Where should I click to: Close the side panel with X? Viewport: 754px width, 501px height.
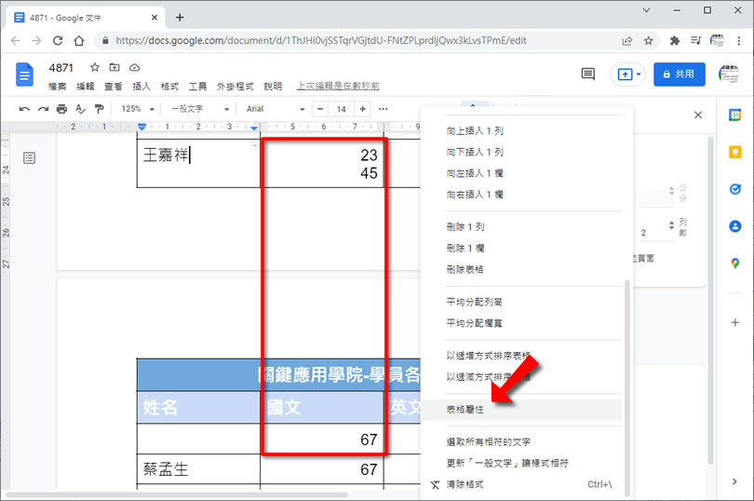click(x=698, y=115)
